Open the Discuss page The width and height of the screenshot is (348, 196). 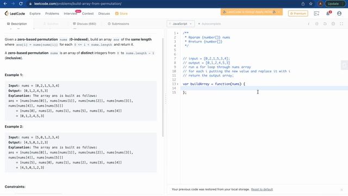(x=104, y=14)
